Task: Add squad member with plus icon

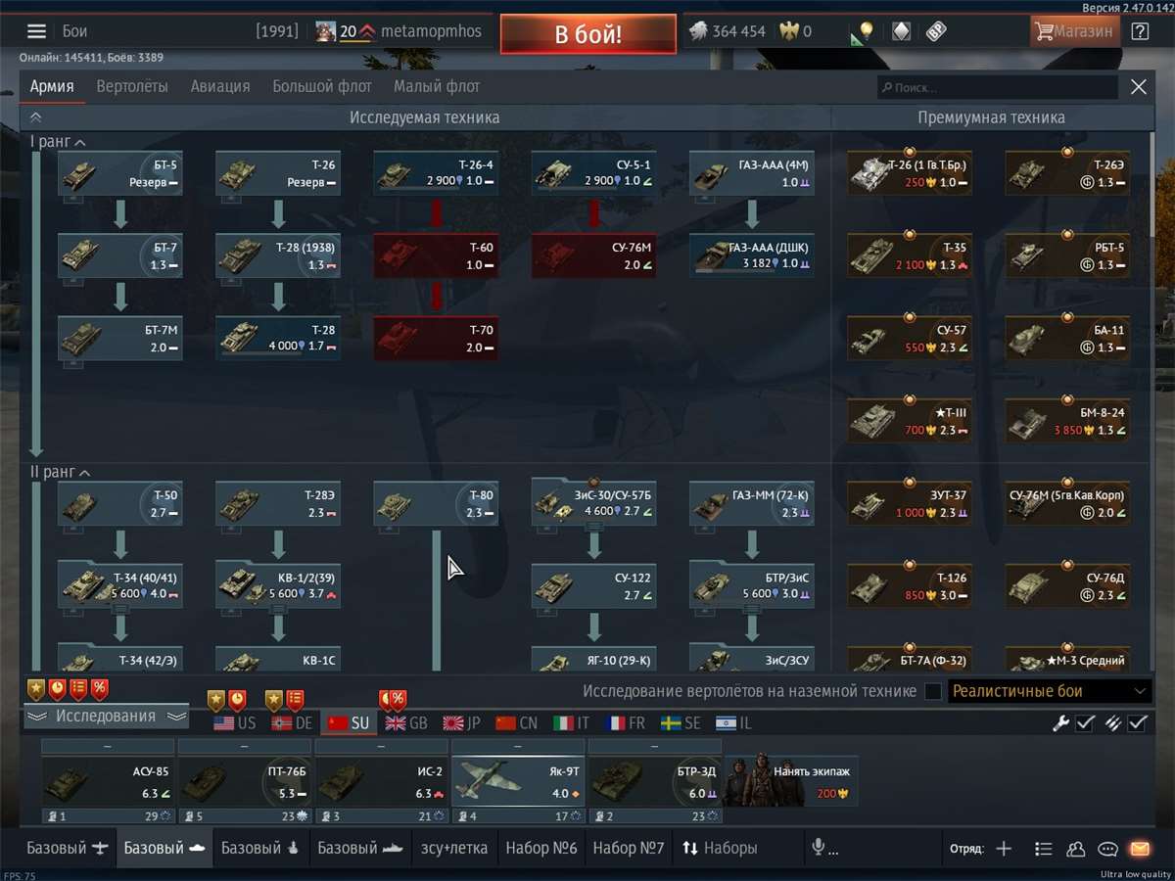Action: click(1004, 849)
